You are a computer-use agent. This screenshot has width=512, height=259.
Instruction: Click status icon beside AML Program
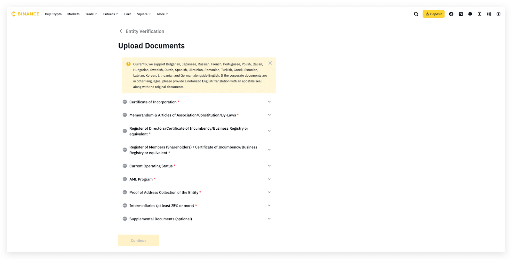125,179
